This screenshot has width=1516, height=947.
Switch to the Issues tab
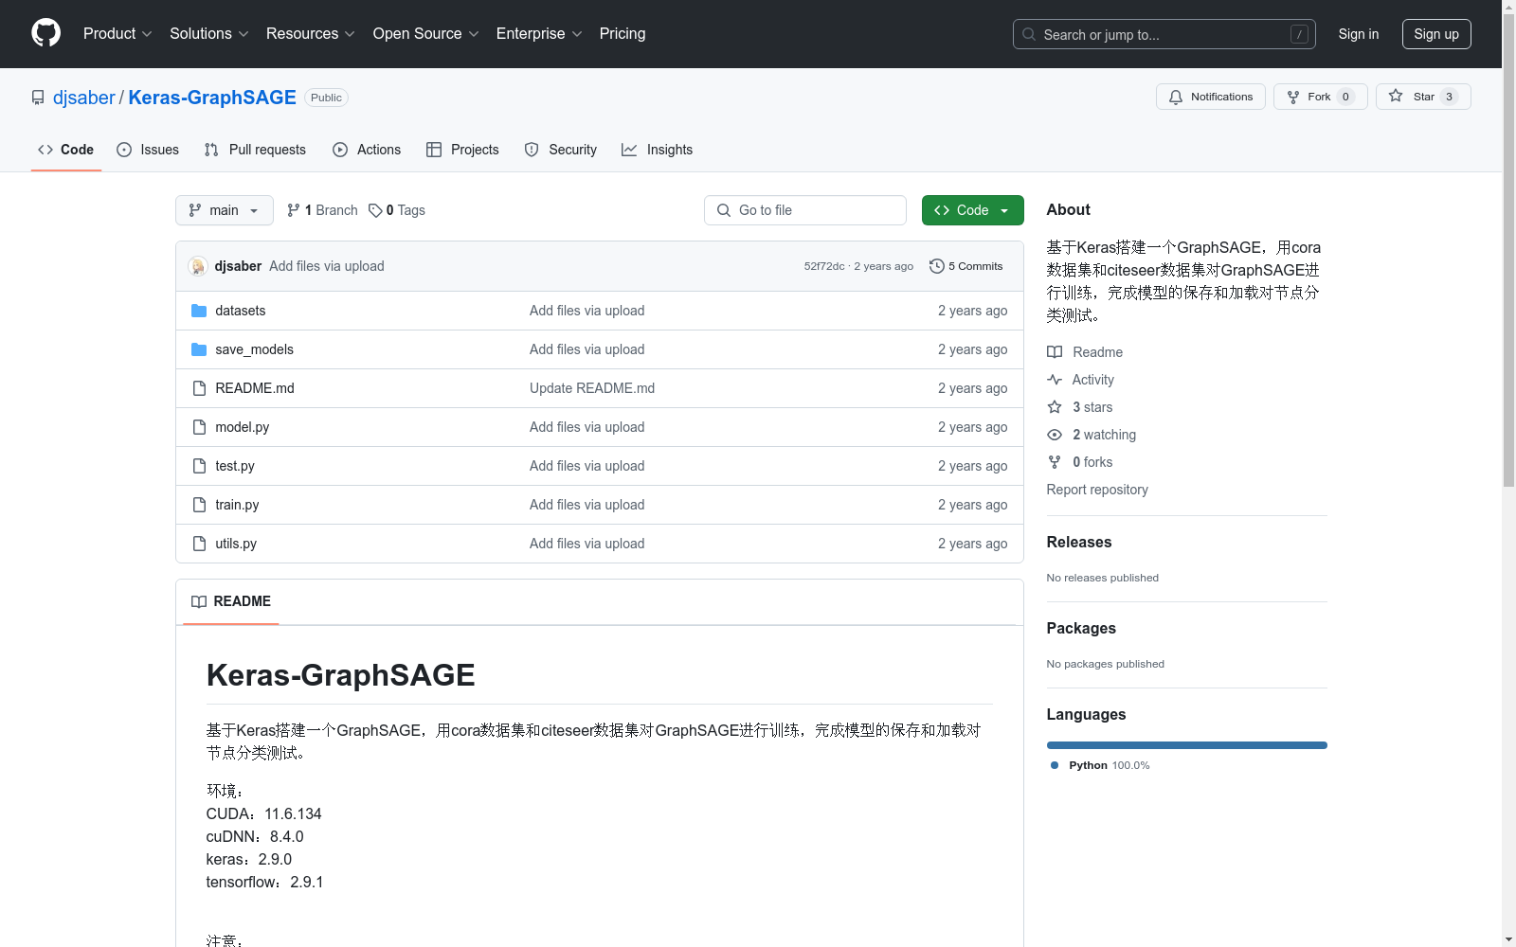(x=148, y=150)
